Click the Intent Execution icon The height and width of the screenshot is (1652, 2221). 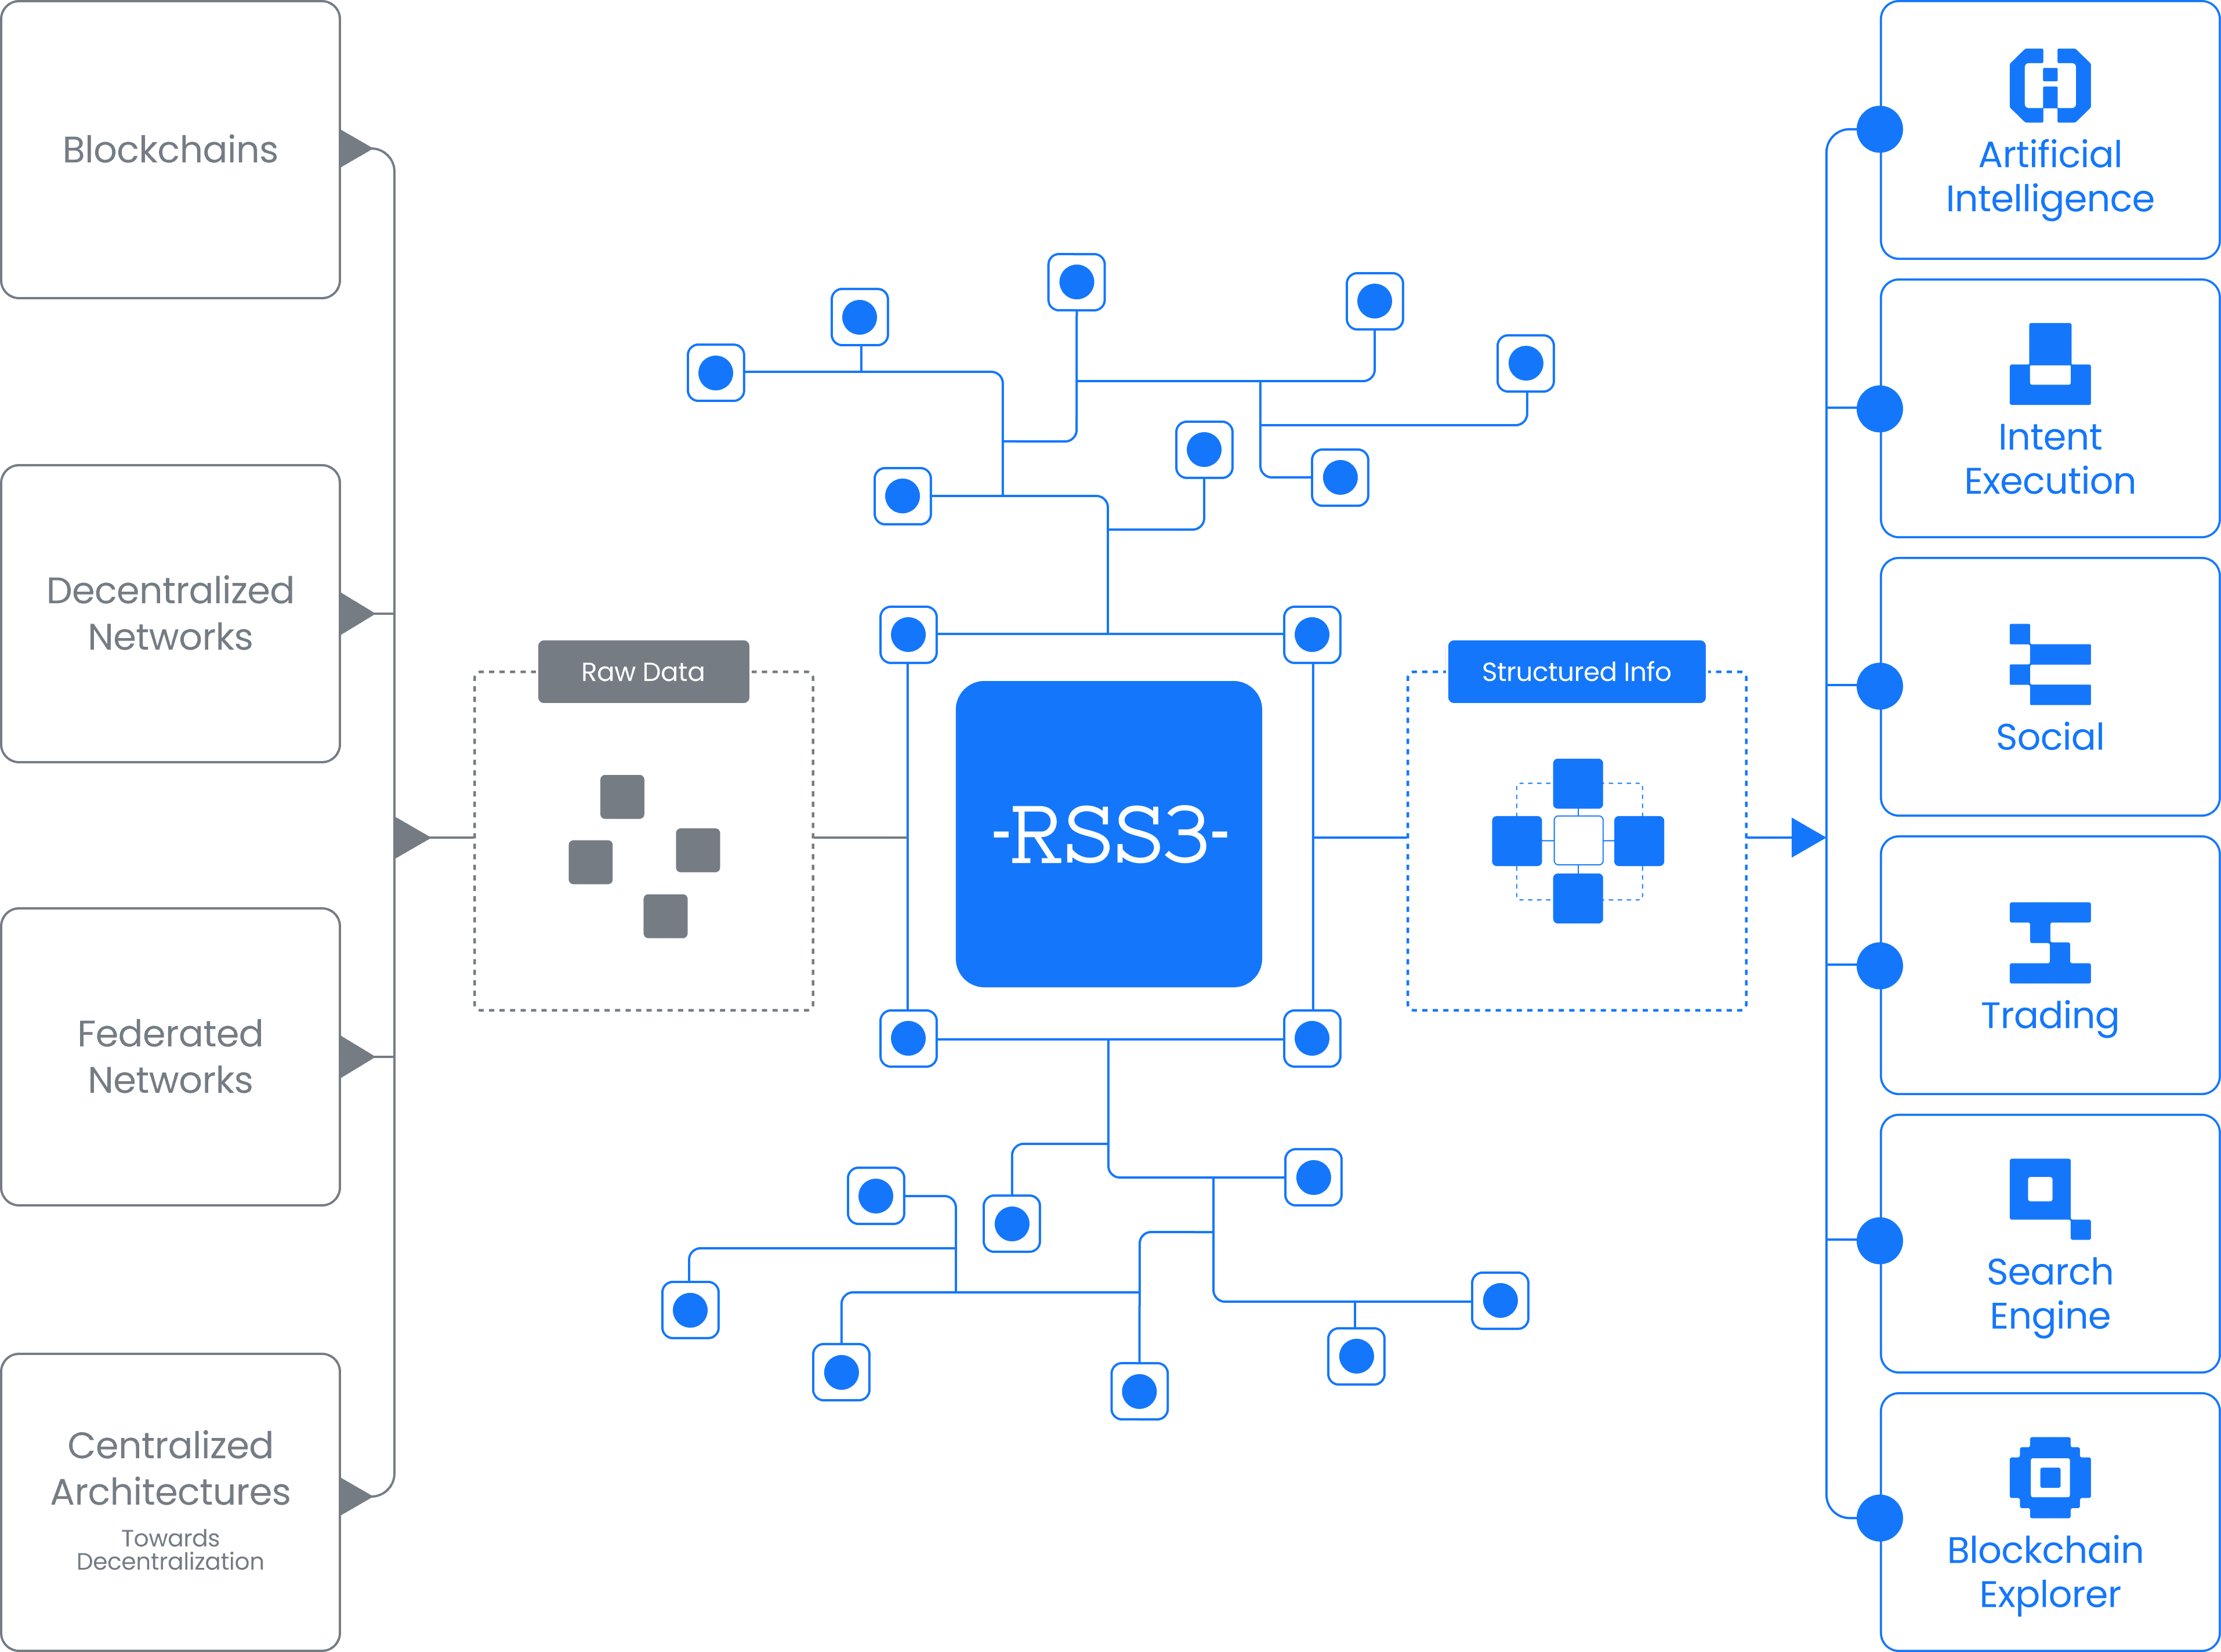click(x=2050, y=364)
